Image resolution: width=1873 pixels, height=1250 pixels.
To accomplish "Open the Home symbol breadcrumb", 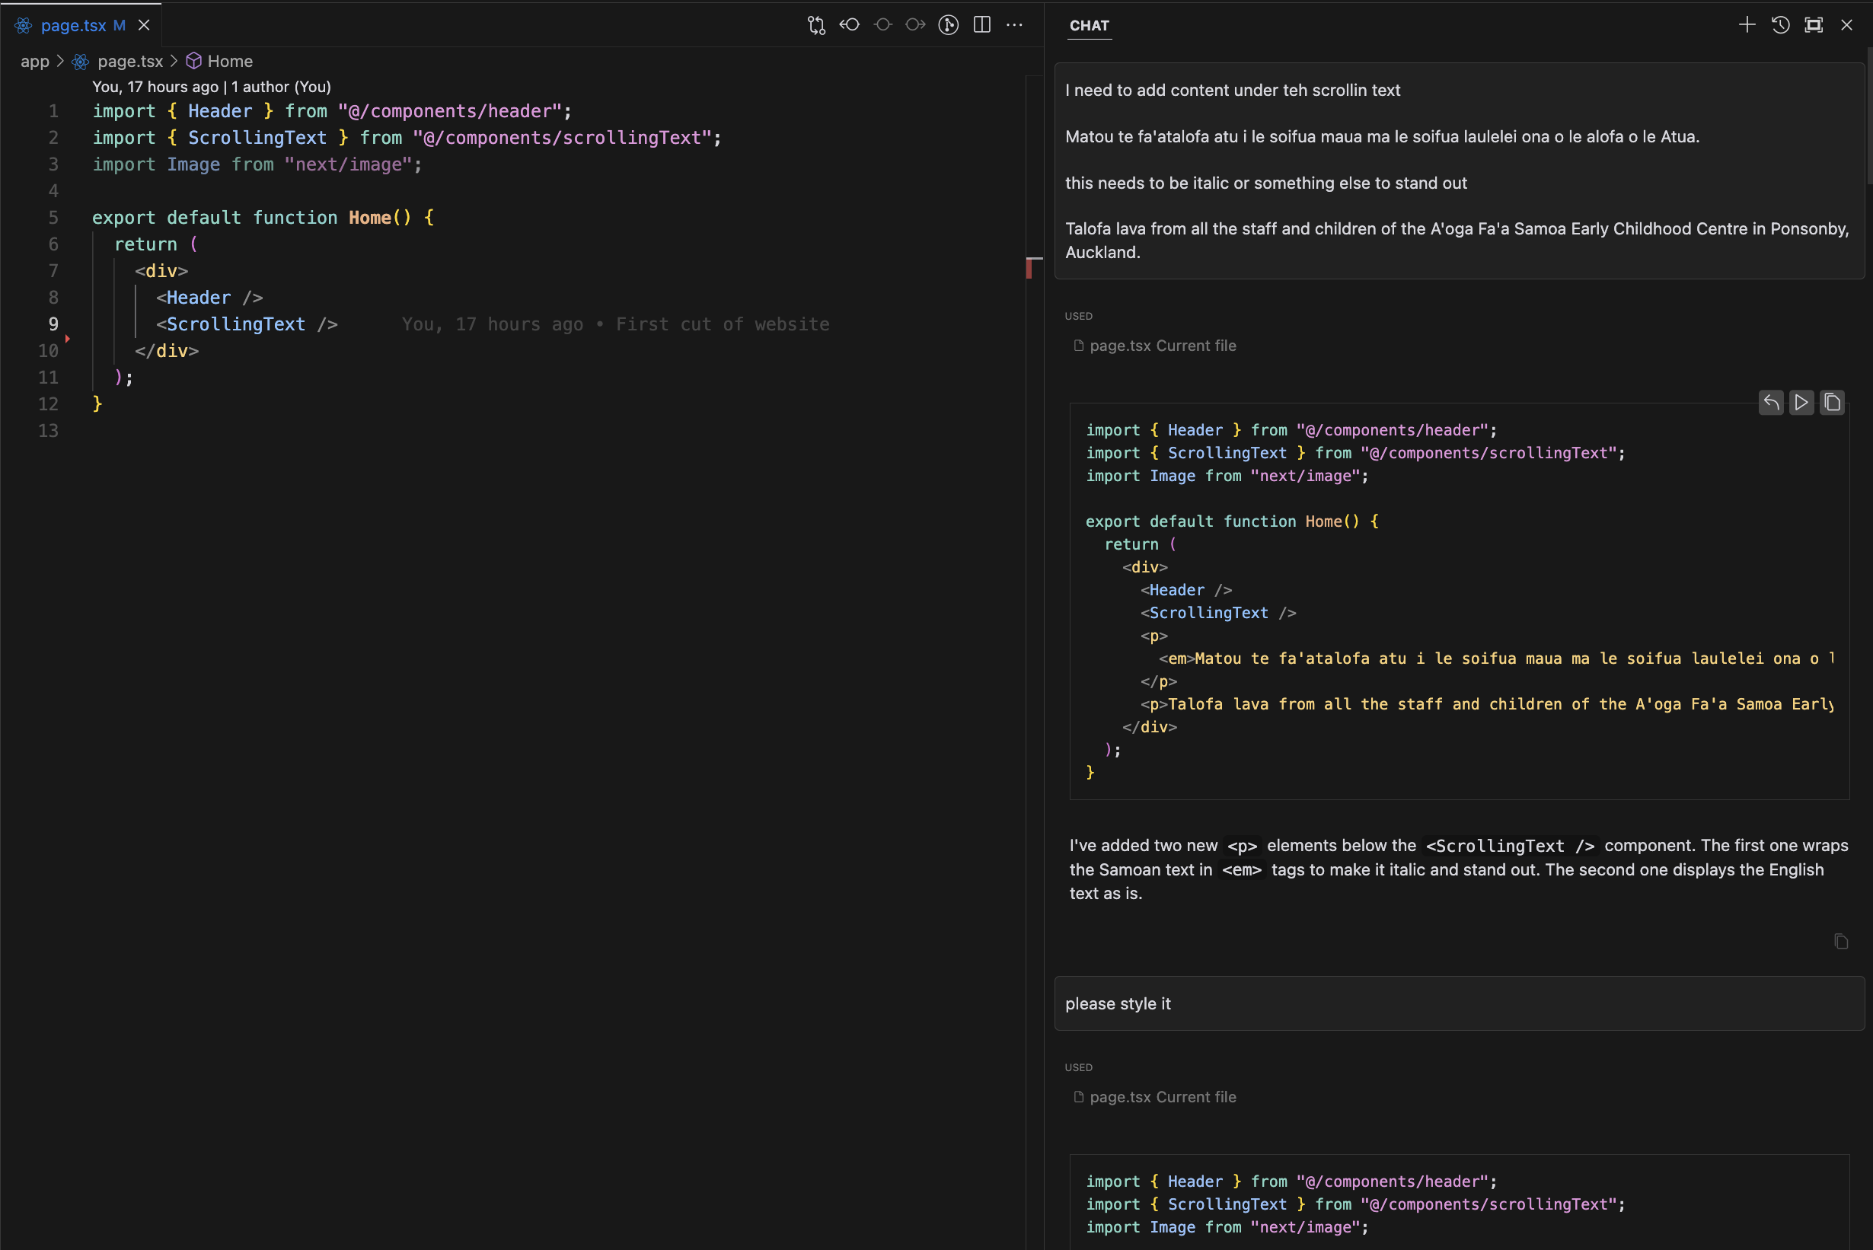I will tap(231, 61).
